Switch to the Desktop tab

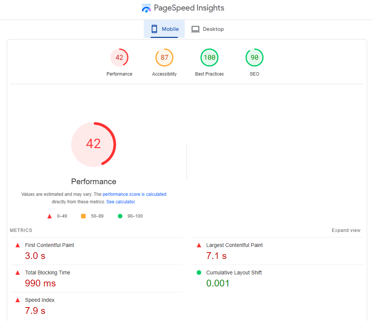[208, 29]
